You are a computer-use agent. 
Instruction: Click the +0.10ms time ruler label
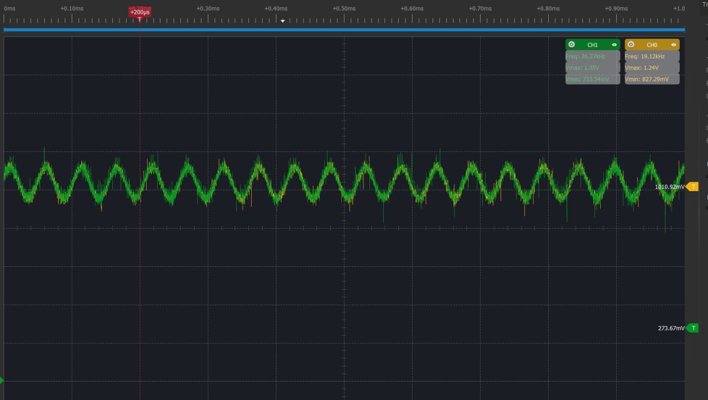pyautogui.click(x=72, y=8)
